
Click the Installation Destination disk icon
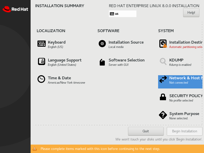coord(163,44)
